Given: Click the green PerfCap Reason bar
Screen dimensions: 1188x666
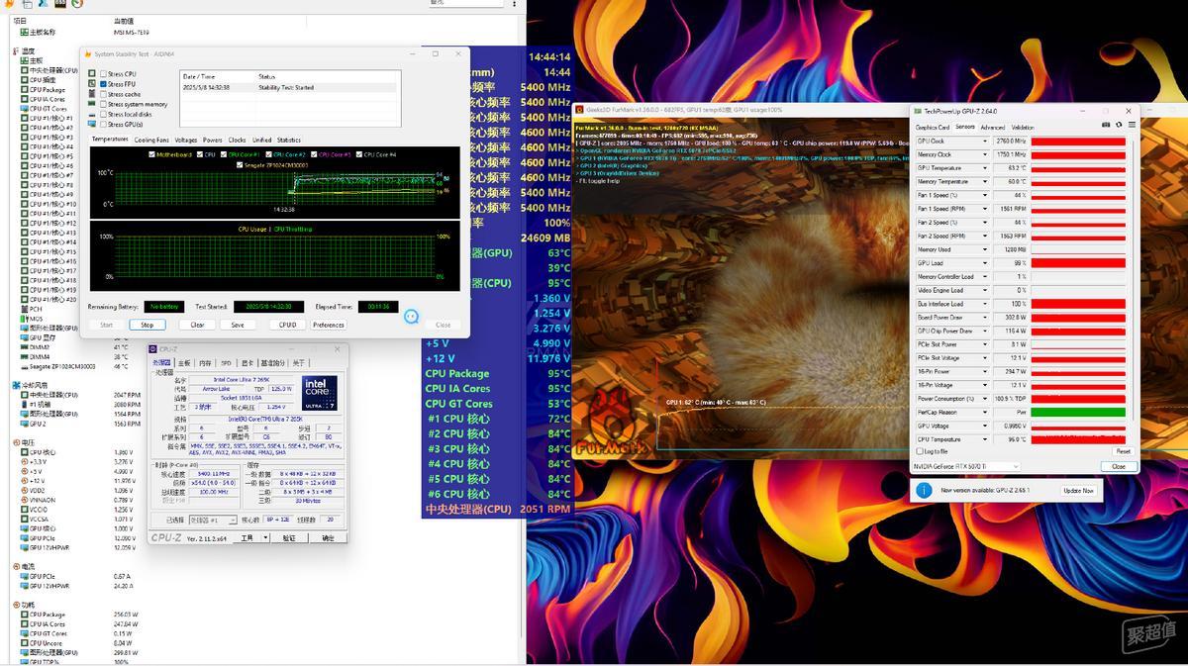Looking at the screenshot, I should [1078, 413].
